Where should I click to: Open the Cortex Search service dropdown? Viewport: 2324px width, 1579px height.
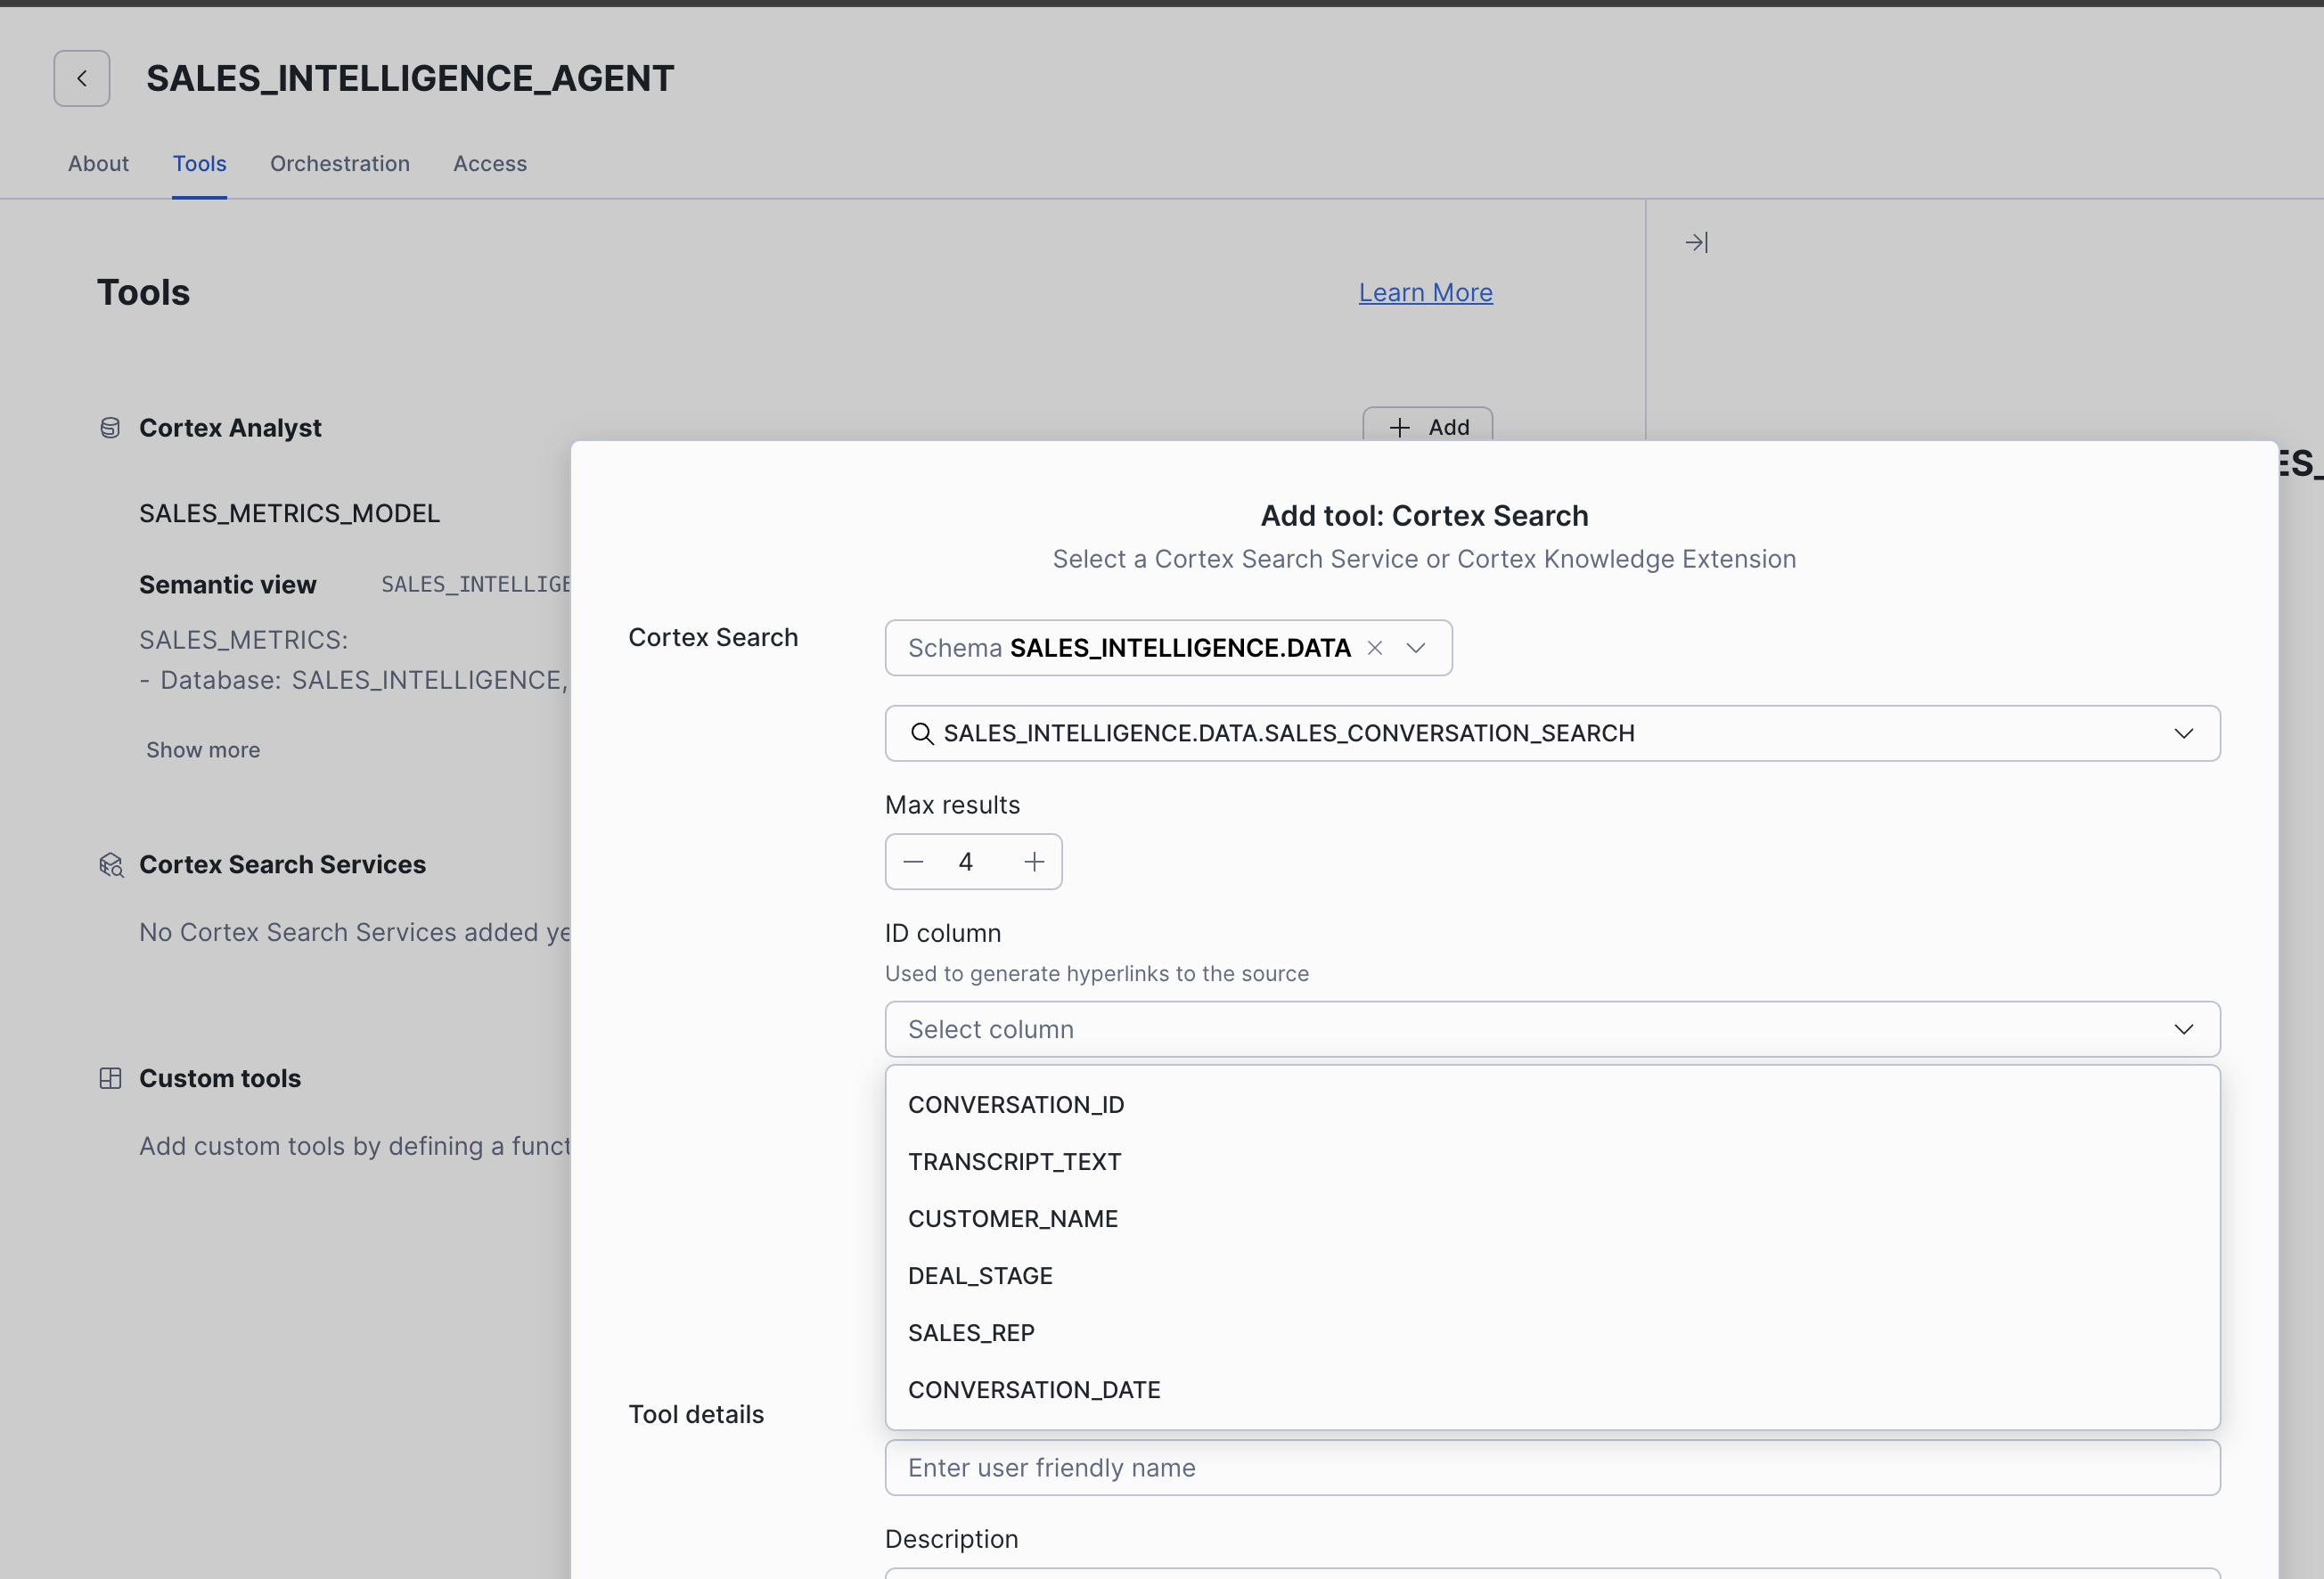click(x=2183, y=734)
